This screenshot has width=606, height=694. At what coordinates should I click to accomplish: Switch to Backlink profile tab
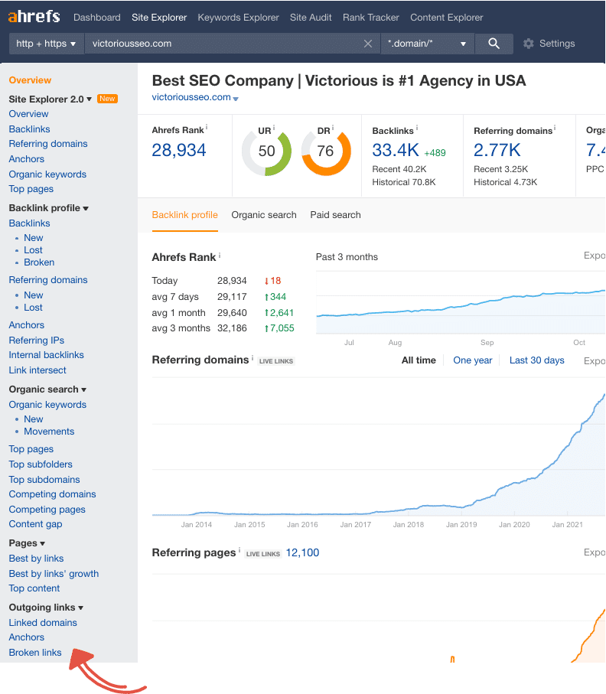[185, 215]
